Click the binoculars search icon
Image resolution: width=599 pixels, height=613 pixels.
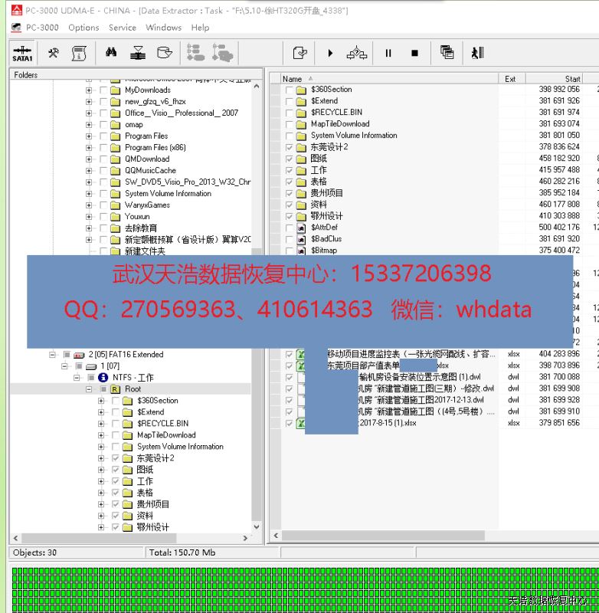coord(111,53)
